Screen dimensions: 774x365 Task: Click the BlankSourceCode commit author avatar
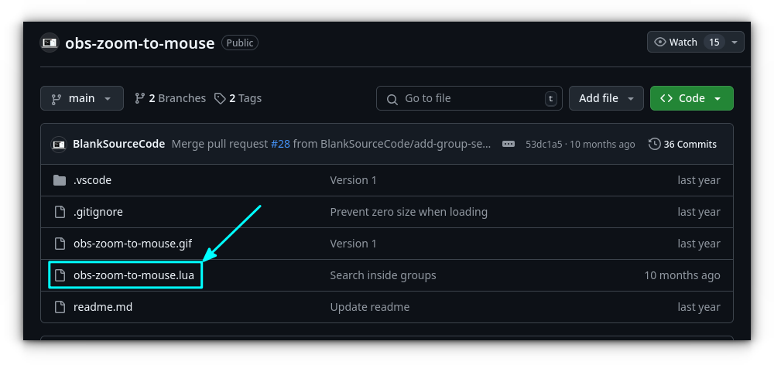point(59,144)
